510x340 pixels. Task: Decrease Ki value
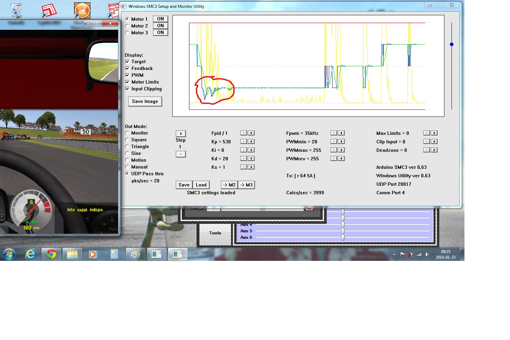pos(243,150)
